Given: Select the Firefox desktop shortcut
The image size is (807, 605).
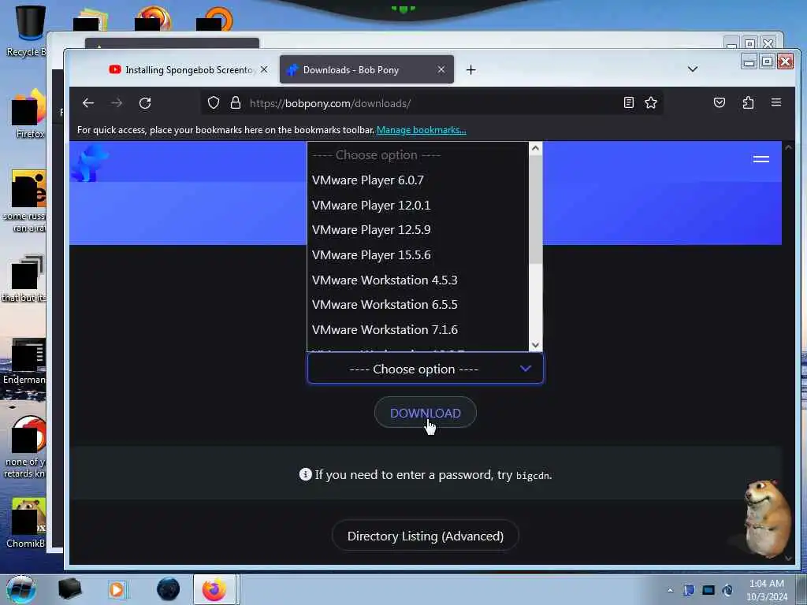Looking at the screenshot, I should click(x=29, y=114).
